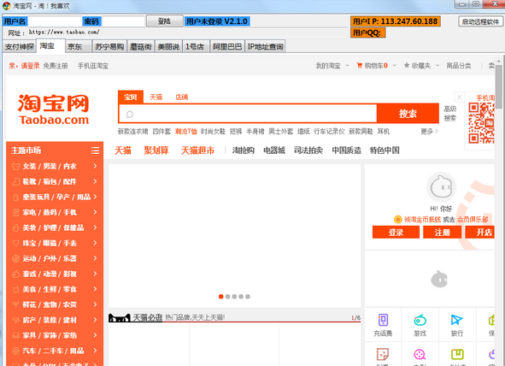Expand 美妆 / 护理 / 保健品 category arrow
The image size is (505, 366).
pos(95,227)
